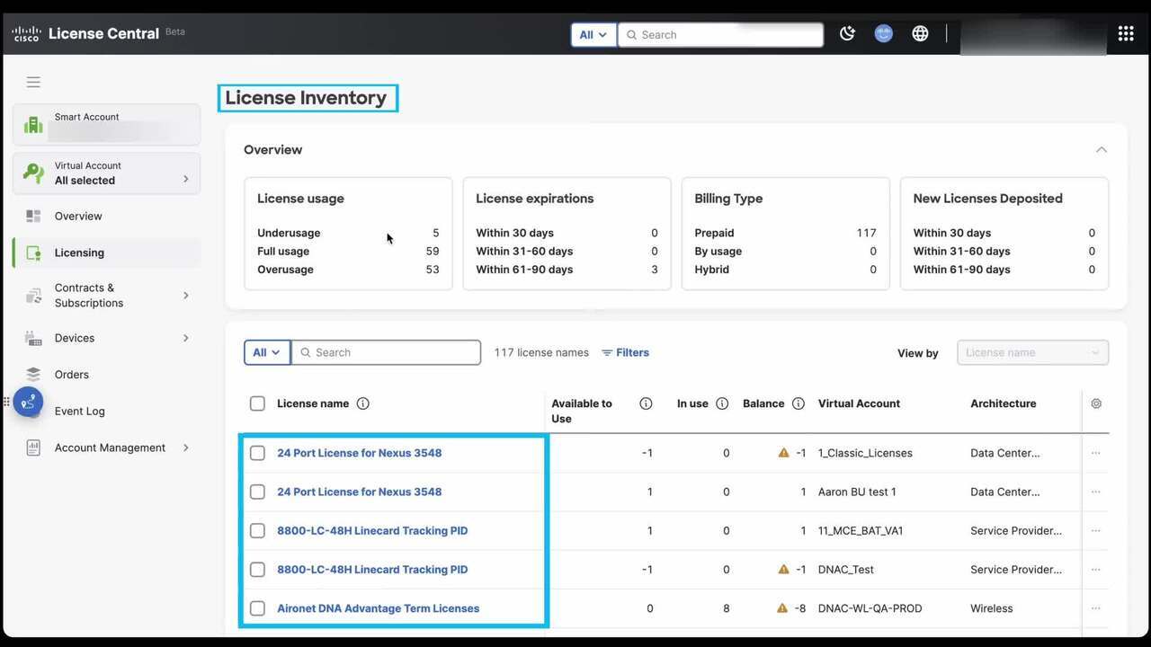Open the top search All dropdown
This screenshot has height=647, width=1151.
(593, 35)
